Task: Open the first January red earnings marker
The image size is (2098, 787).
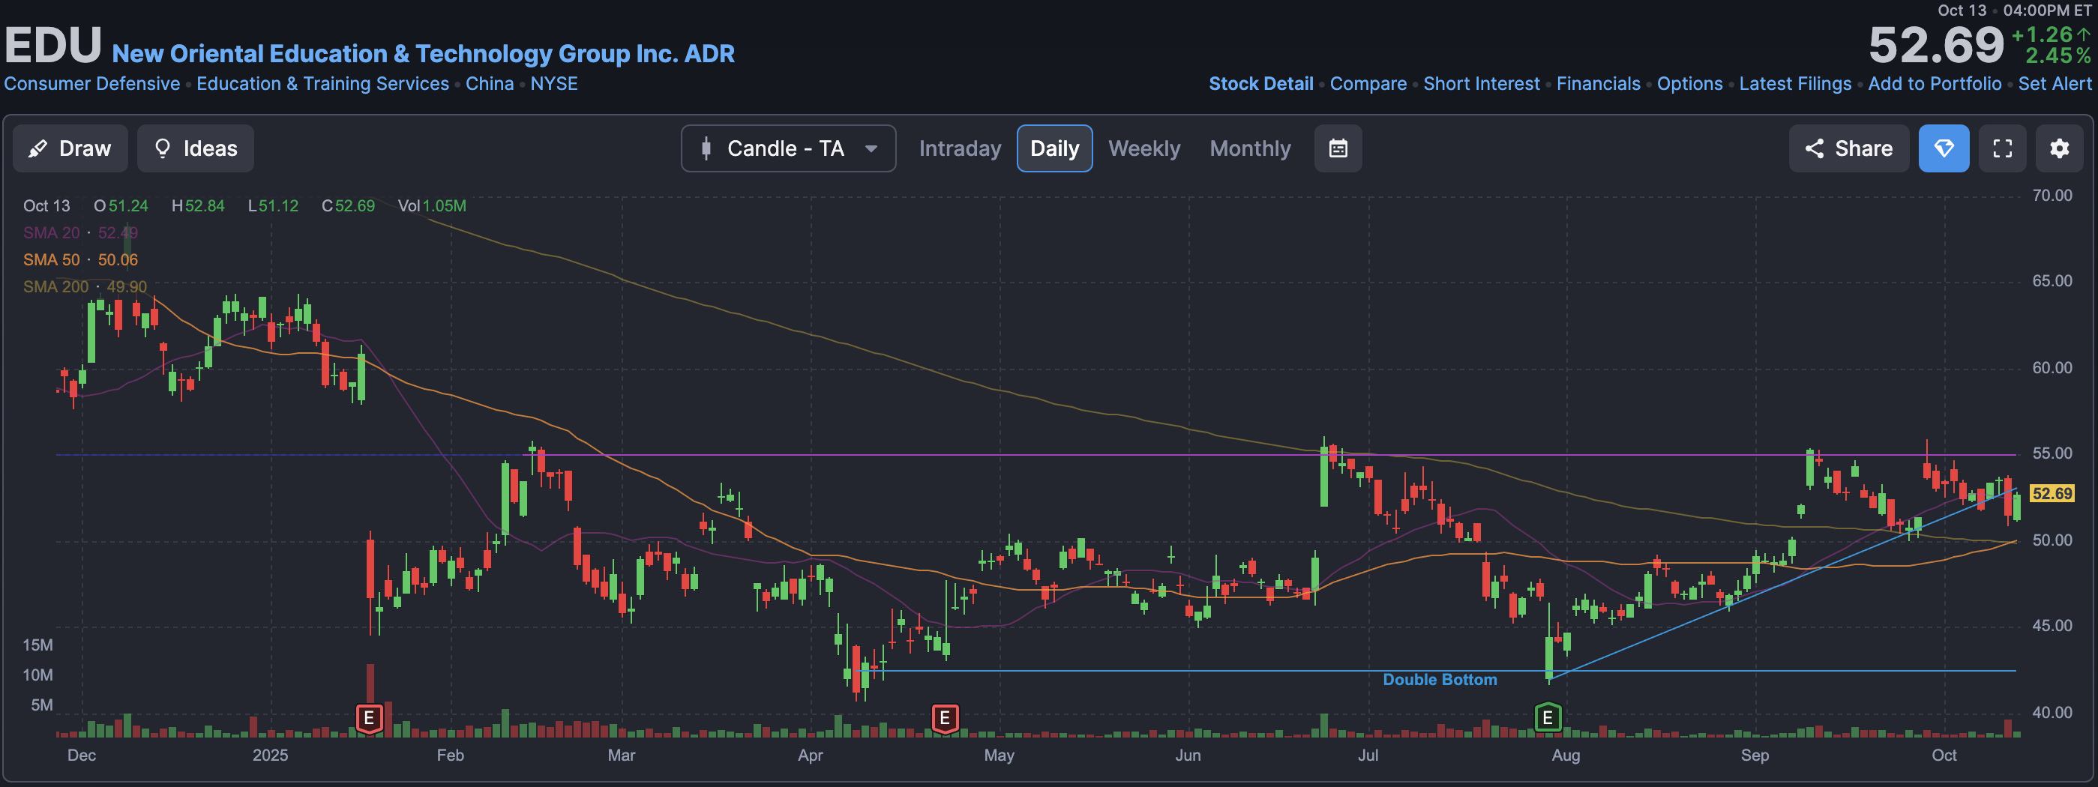Action: (369, 719)
